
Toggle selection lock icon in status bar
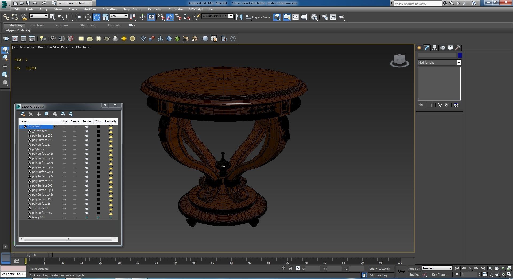[x=290, y=269]
